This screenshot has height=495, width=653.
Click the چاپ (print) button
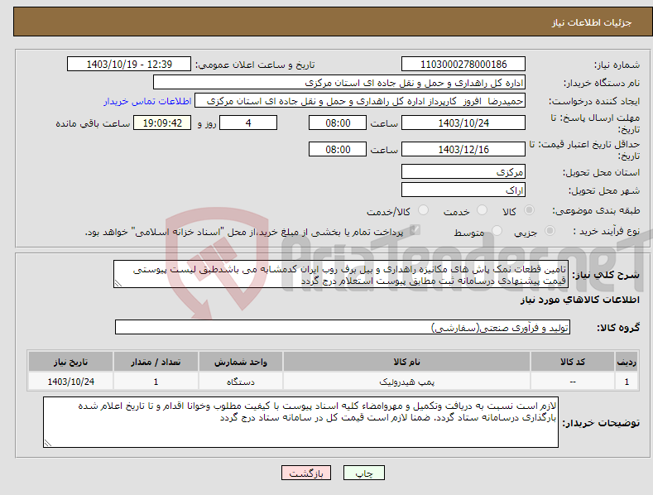[x=363, y=473]
